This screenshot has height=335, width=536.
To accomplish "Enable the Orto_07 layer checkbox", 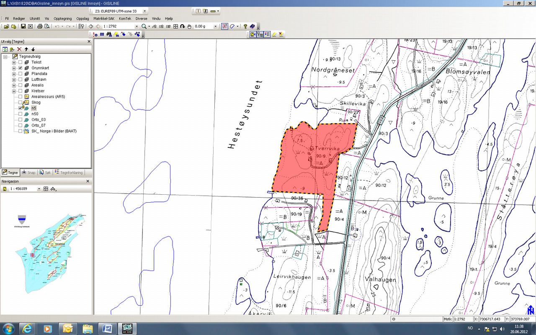I will tap(20, 125).
